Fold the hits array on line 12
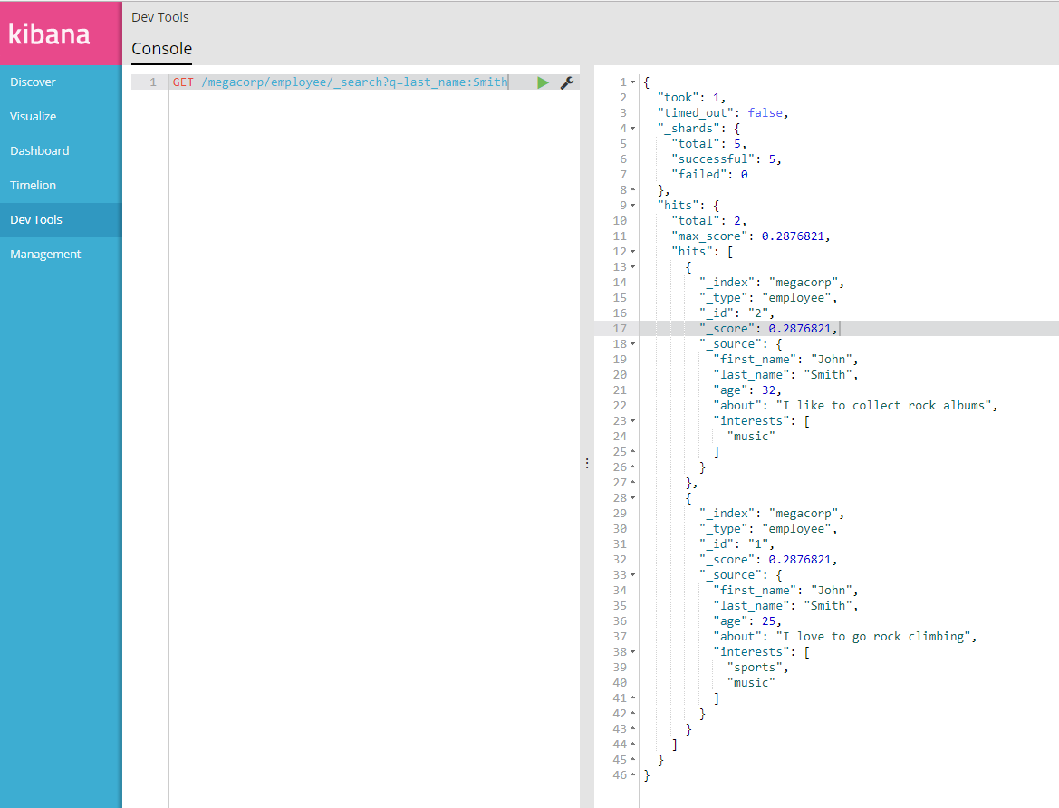The width and height of the screenshot is (1059, 808). 633,251
